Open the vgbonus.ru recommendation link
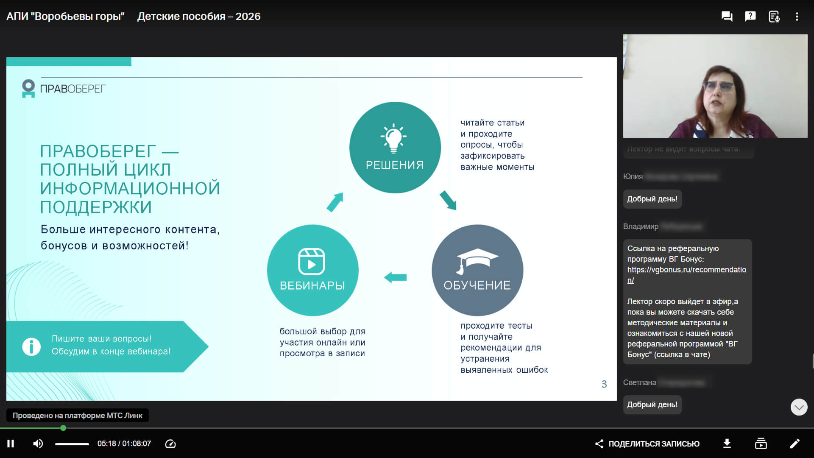This screenshot has width=814, height=458. click(686, 270)
